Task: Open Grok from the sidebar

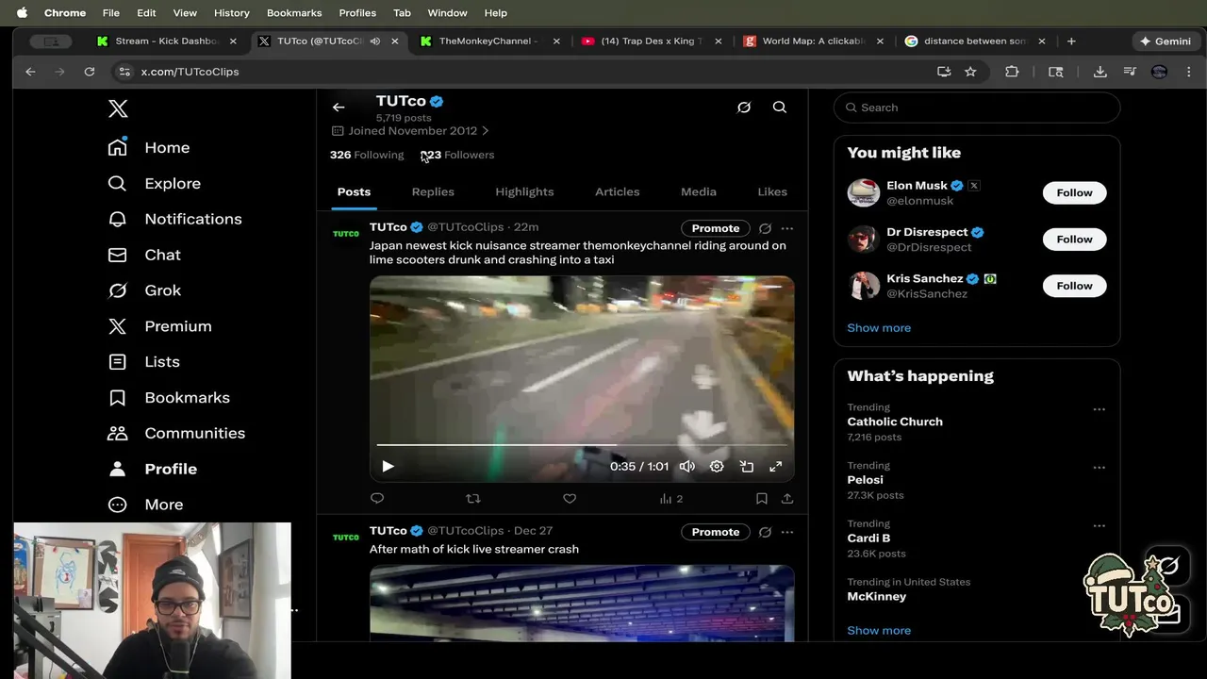Action: [144, 290]
